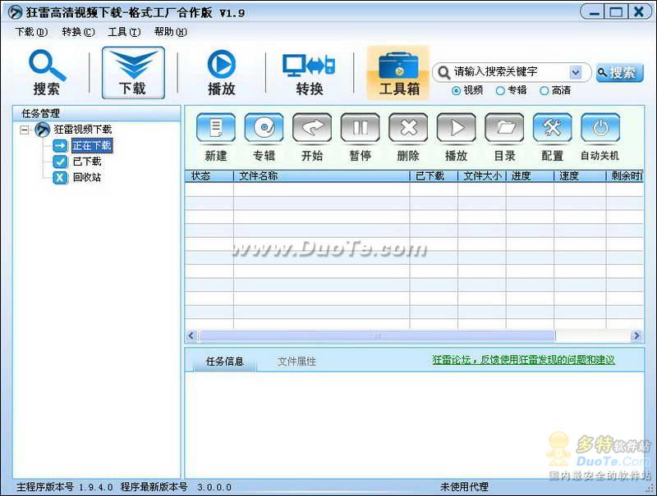
Task: Select the 专辑 radio button
Action: [x=500, y=90]
